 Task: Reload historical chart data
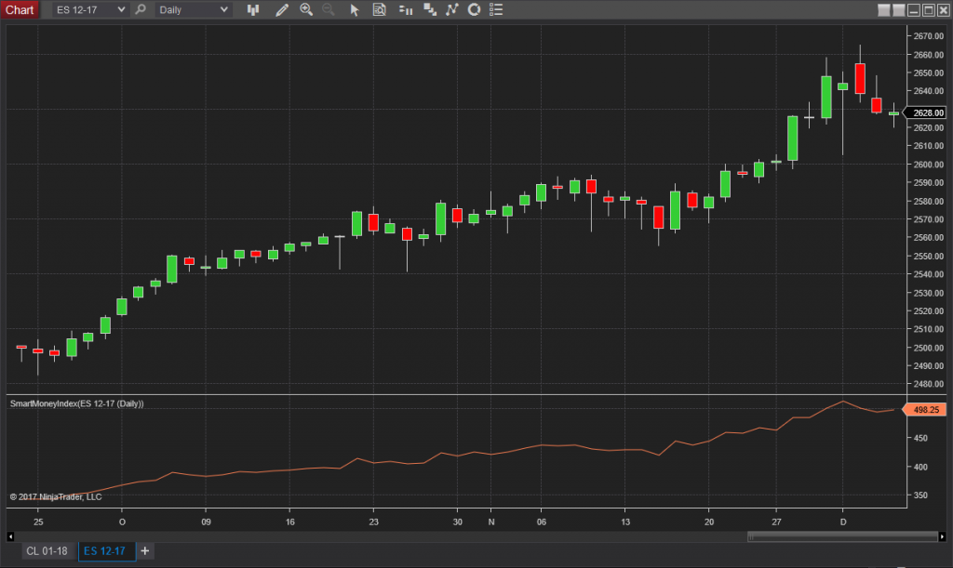pos(472,9)
